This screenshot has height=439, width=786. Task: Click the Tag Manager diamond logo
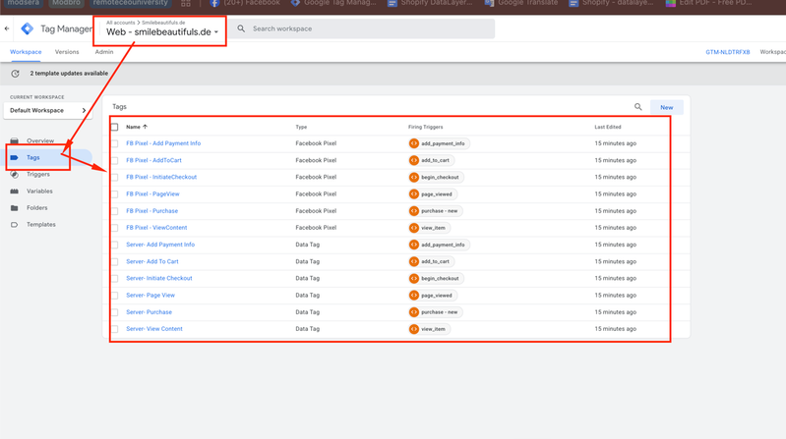pyautogui.click(x=28, y=28)
